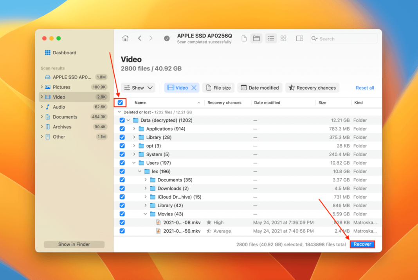Select the file type view icon
418x280 pixels.
243,38
